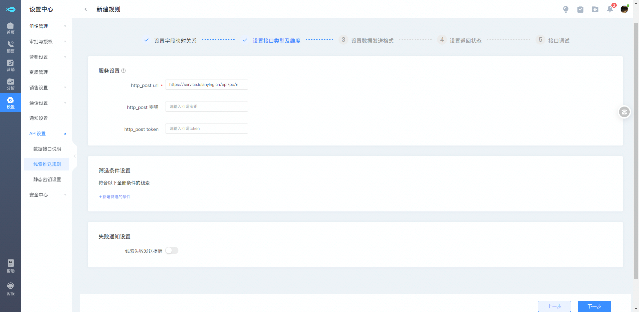The height and width of the screenshot is (312, 639).
Task: Collapse the API设置 menu section
Action: click(x=47, y=134)
